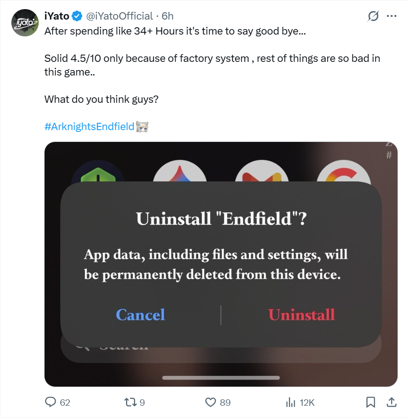The width and height of the screenshot is (408, 418).
Task: Like the tweet with heart icon
Action: 210,402
